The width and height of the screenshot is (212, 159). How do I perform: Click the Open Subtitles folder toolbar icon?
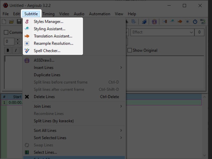(11, 22)
